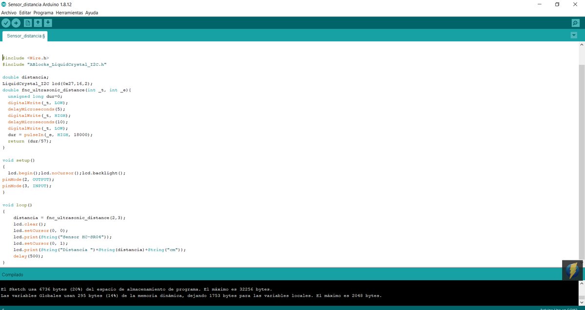This screenshot has width=585, height=310.
Task: Click the 'Compilado' status message
Action: (x=13, y=274)
